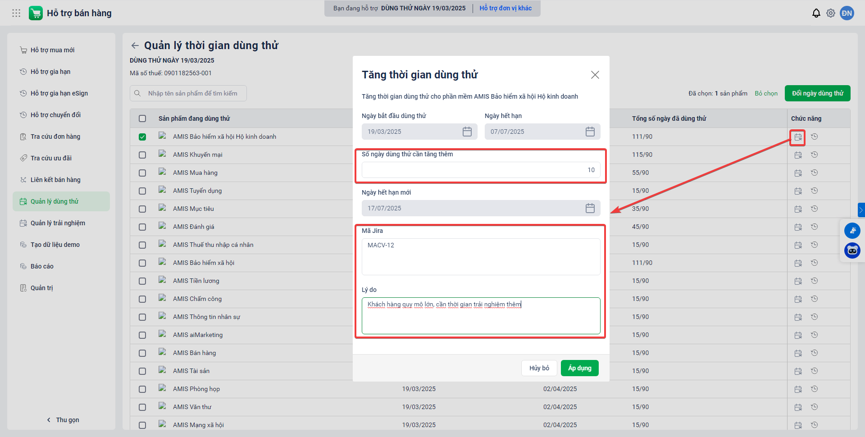Screen dimensions: 865x437
Task: Click history icon for AMIS Thuế thu nhập cá nhân
Action: pos(814,245)
